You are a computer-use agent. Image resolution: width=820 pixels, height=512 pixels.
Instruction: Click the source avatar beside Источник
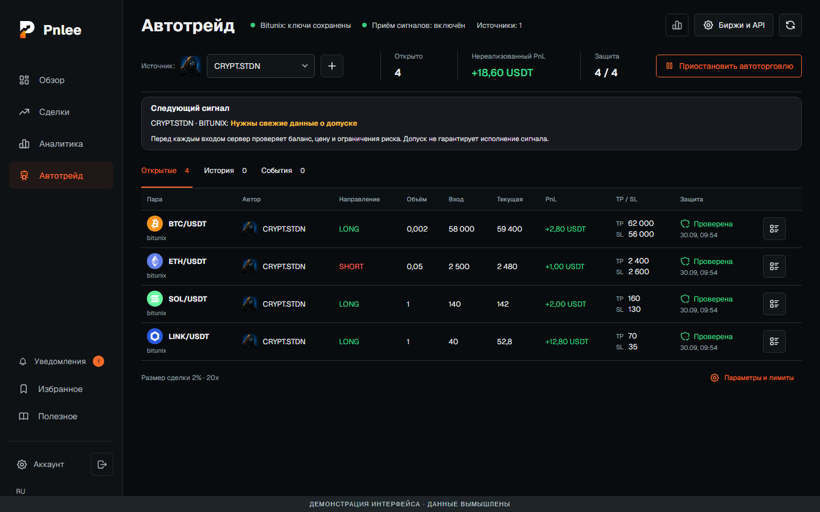tap(191, 66)
